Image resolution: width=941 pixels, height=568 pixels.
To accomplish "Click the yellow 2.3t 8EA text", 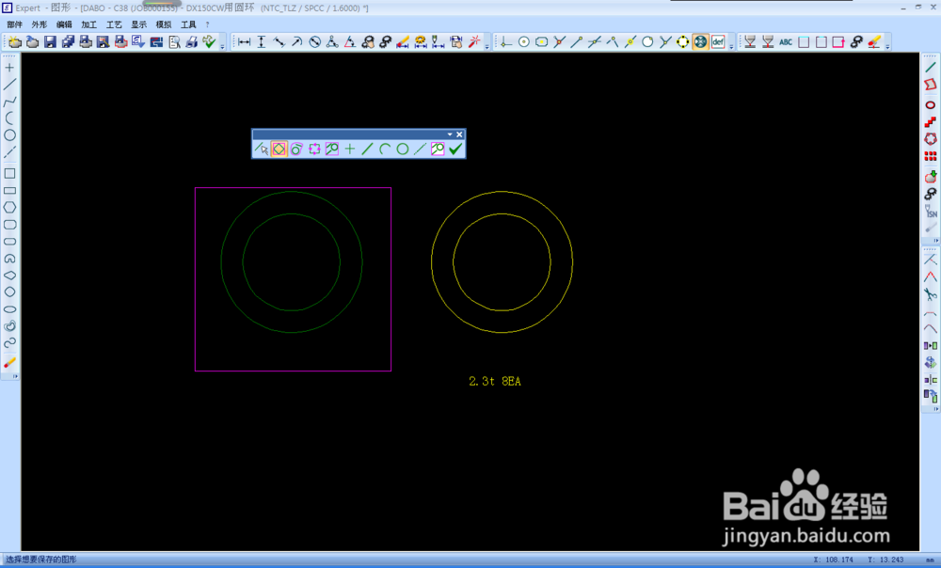I will point(495,382).
